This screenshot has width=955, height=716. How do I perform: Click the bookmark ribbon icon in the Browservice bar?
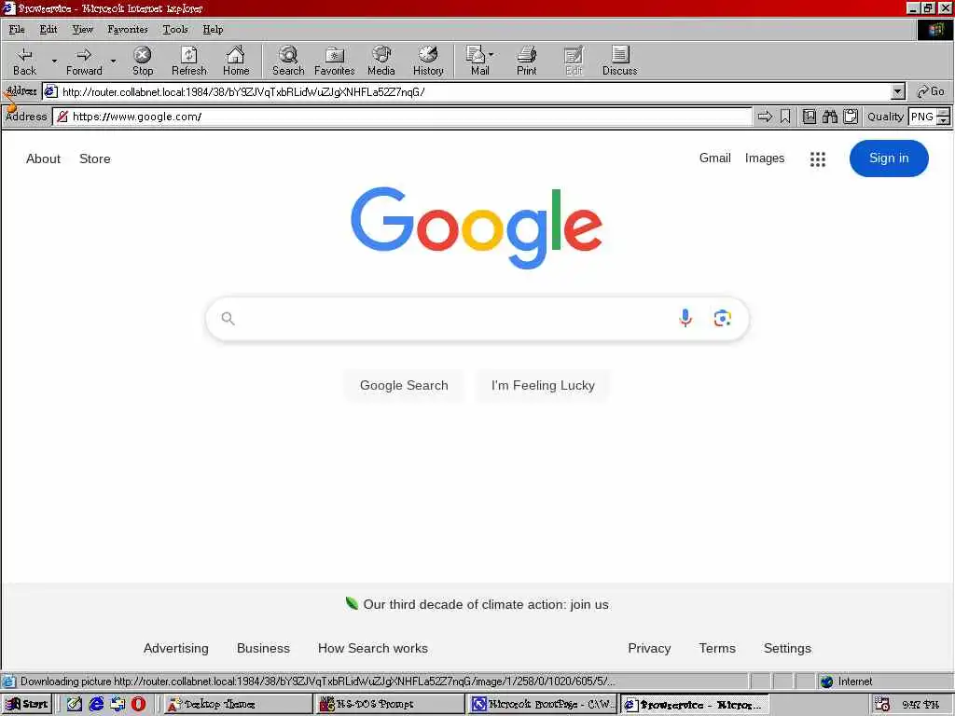(x=785, y=117)
